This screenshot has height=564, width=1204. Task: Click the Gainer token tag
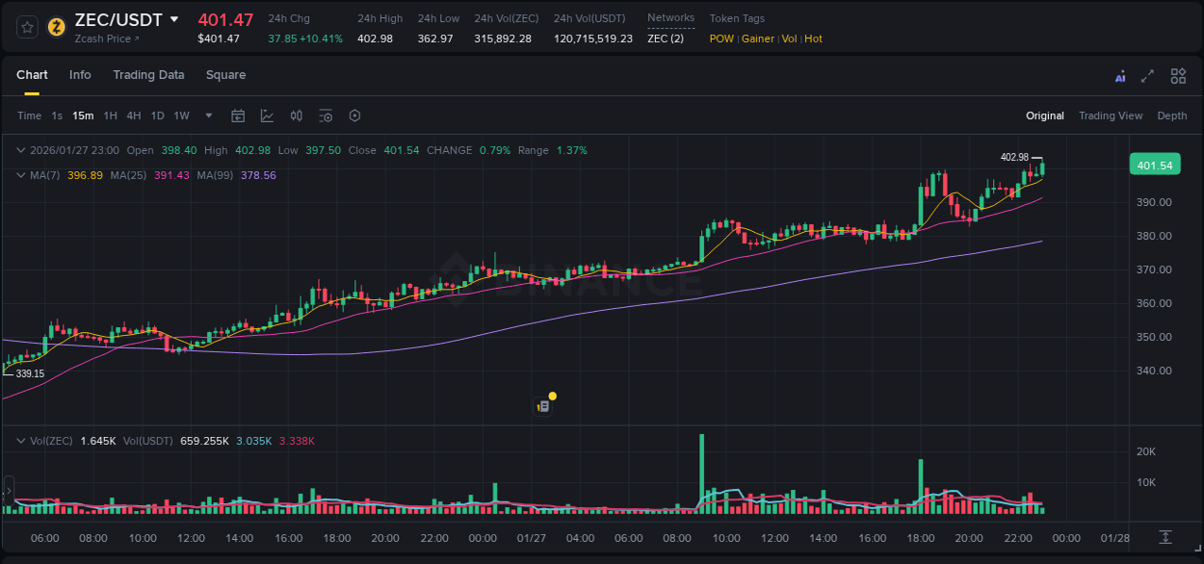point(758,38)
